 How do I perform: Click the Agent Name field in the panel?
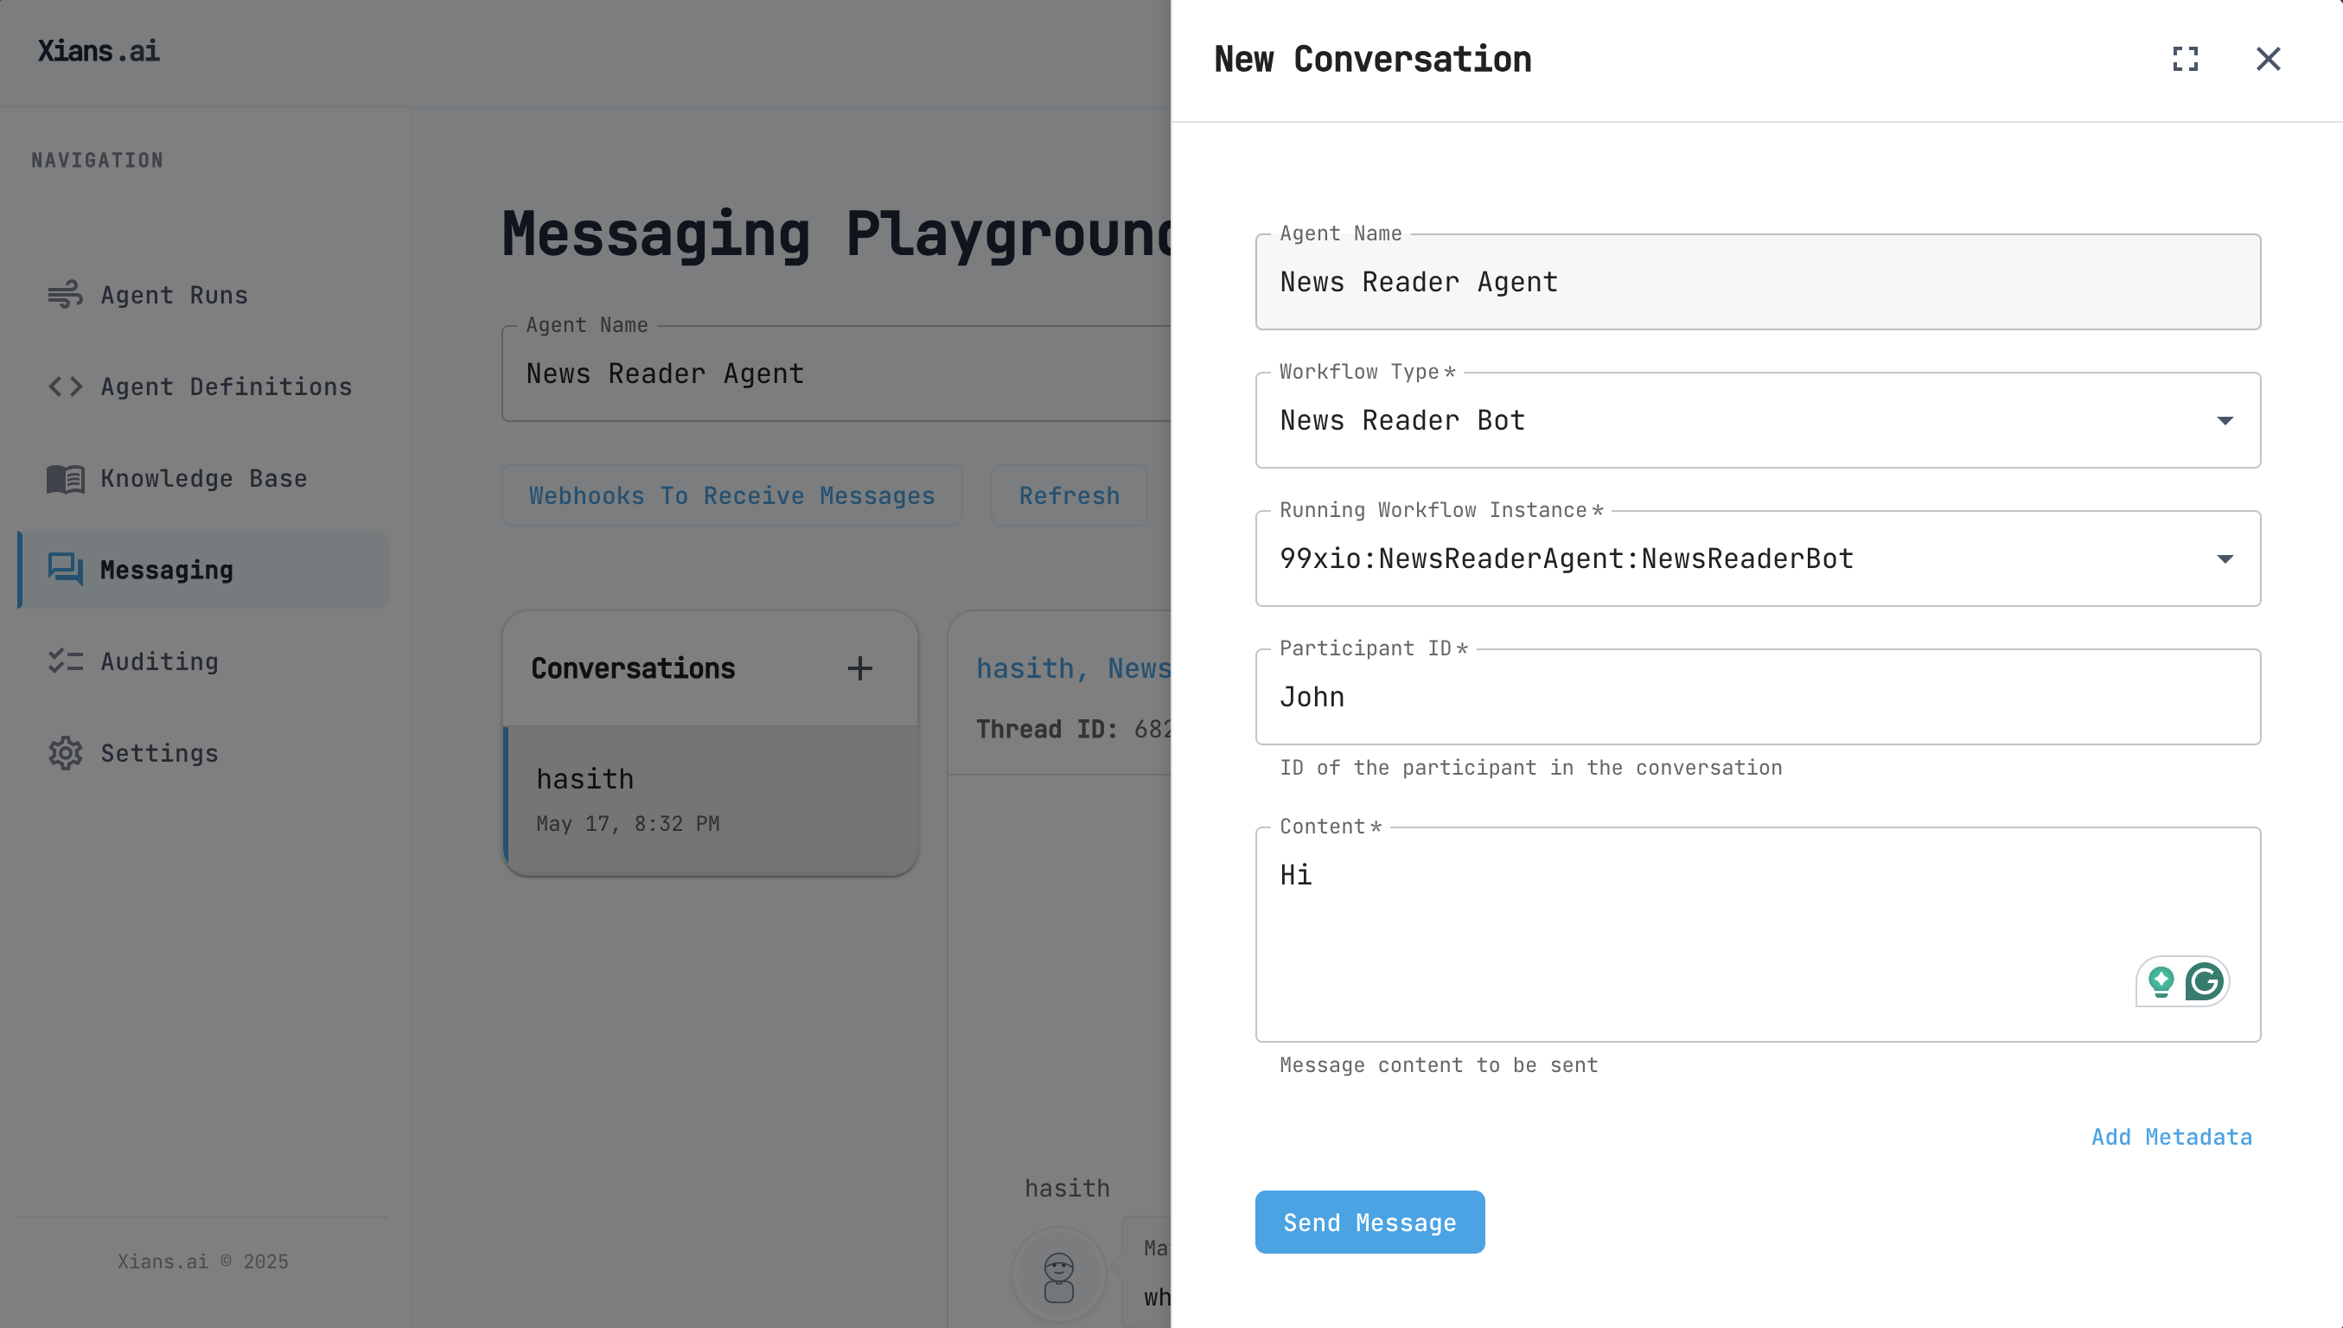click(x=1758, y=282)
